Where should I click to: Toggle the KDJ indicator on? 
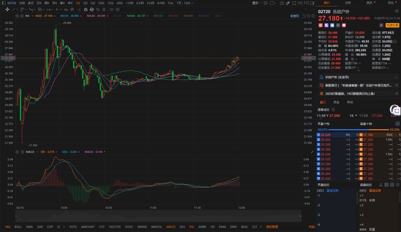[x=182, y=226]
